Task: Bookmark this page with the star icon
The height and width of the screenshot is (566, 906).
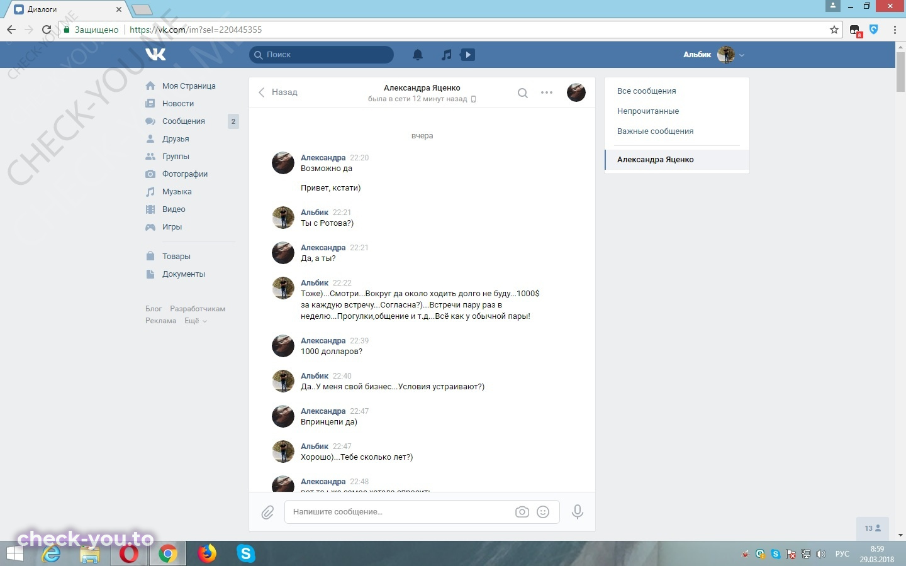Action: (834, 30)
